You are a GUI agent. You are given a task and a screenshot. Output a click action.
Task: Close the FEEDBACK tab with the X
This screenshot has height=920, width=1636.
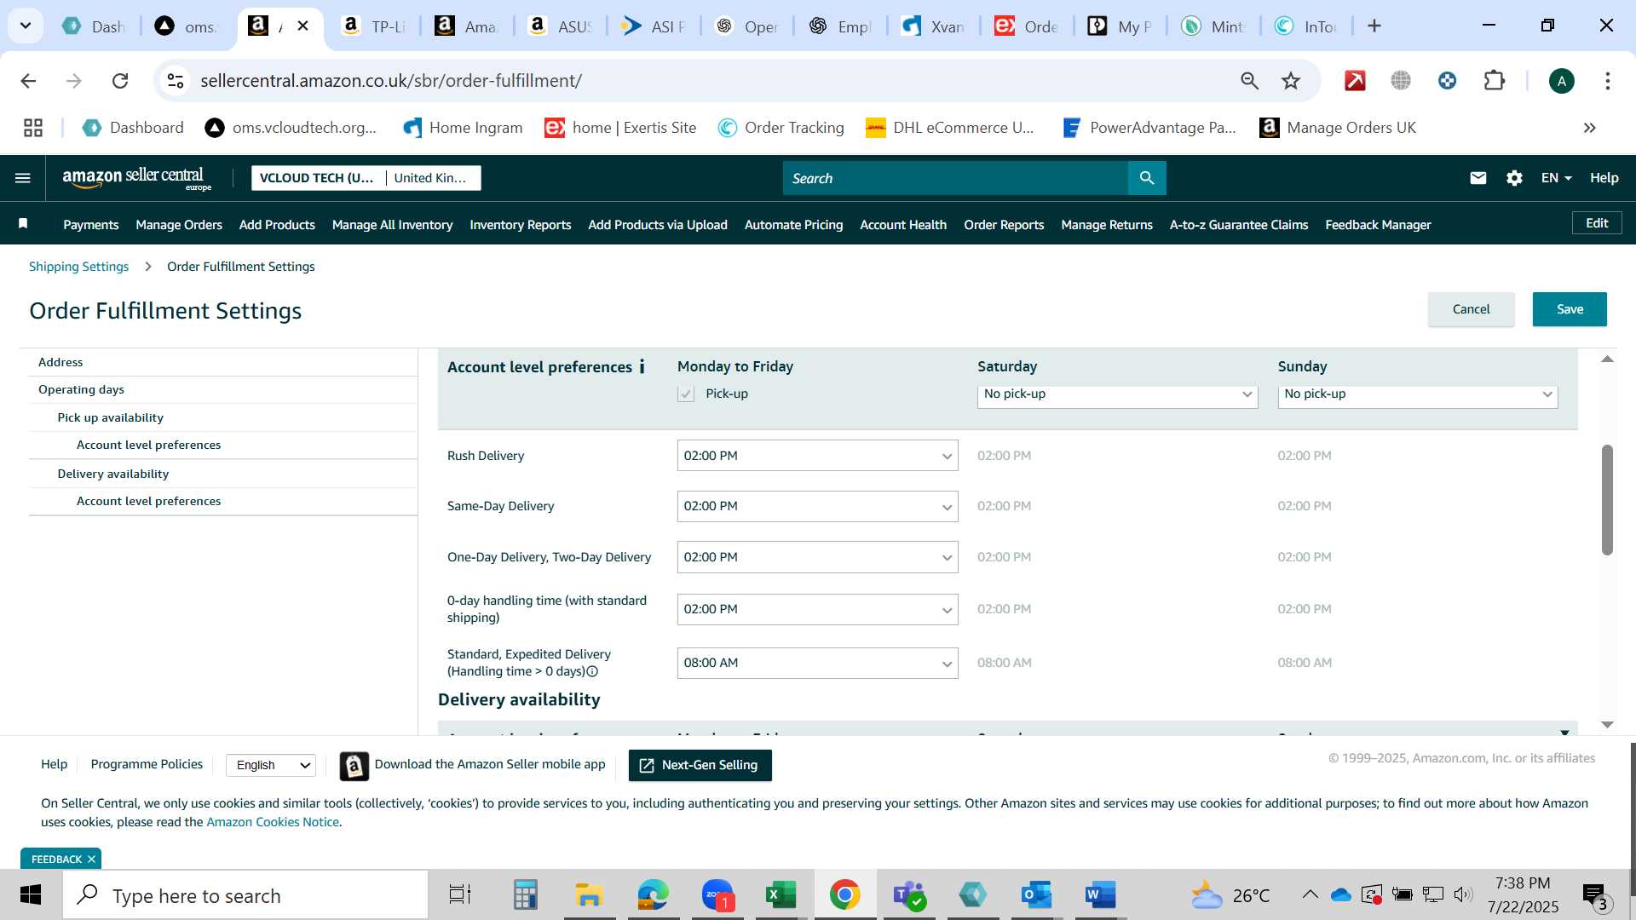(91, 859)
